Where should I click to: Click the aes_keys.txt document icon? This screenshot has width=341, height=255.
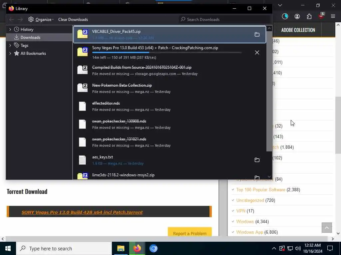pyautogui.click(x=83, y=160)
